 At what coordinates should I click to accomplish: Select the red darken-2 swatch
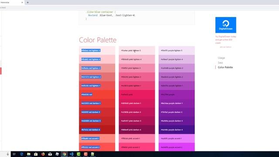tap(97, 112)
